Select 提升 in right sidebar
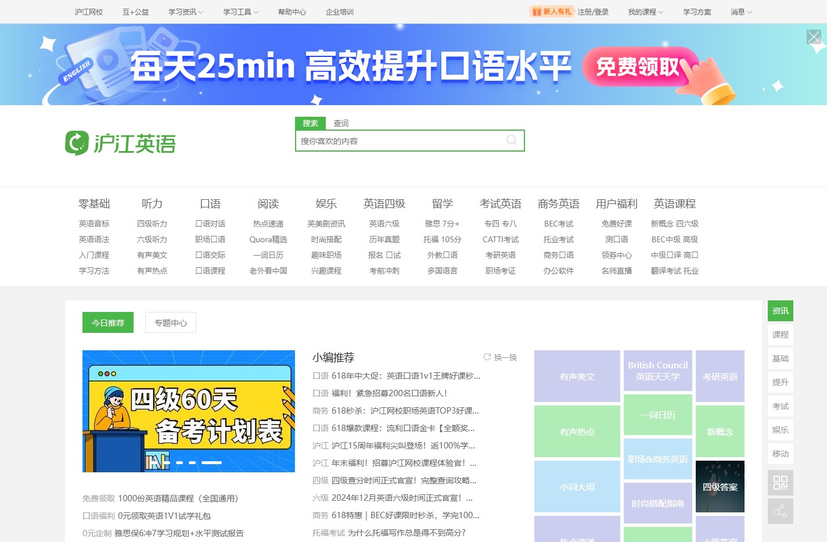827x542 pixels. pyautogui.click(x=781, y=382)
